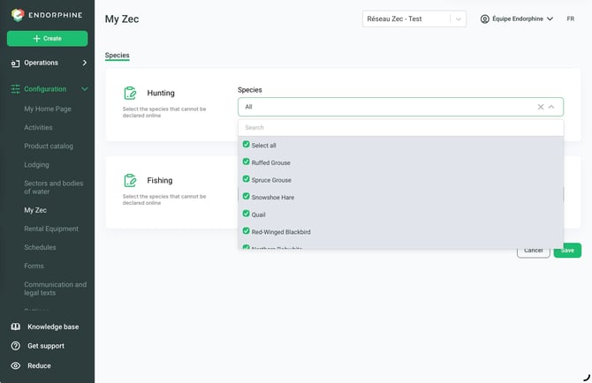Select My Zec in sidebar

coord(35,210)
